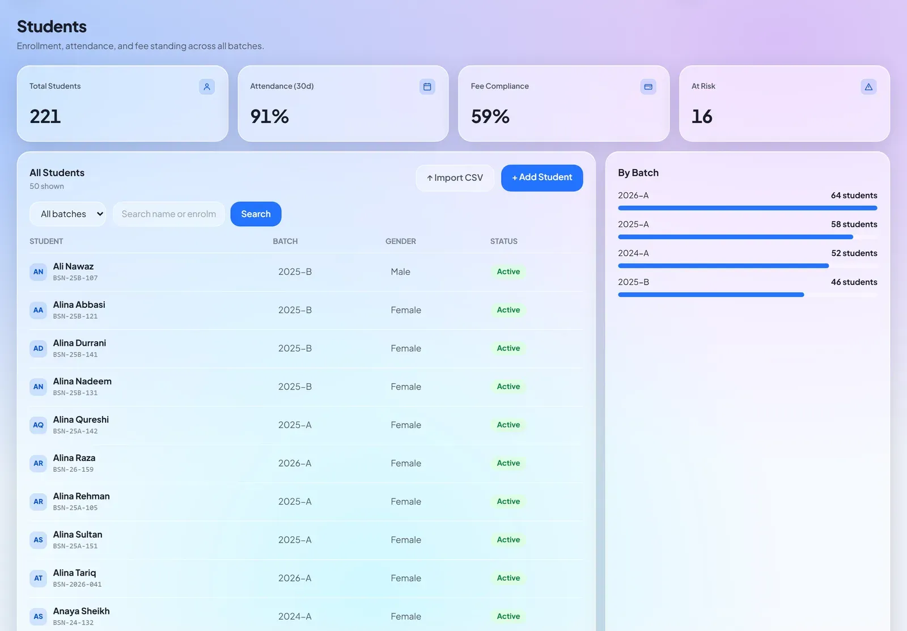Select the student name Alina Sultan
The height and width of the screenshot is (631, 907).
pos(78,535)
